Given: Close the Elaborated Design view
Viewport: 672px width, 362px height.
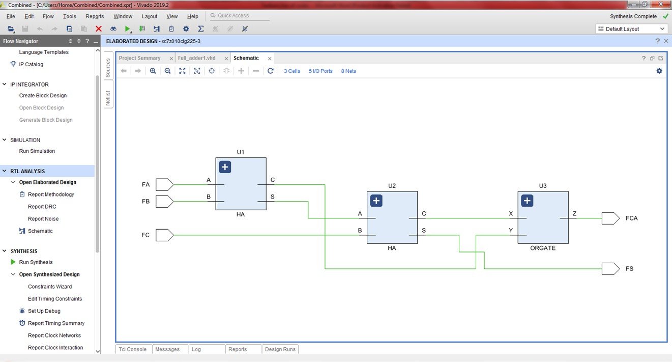Looking at the screenshot, I should click(x=666, y=41).
